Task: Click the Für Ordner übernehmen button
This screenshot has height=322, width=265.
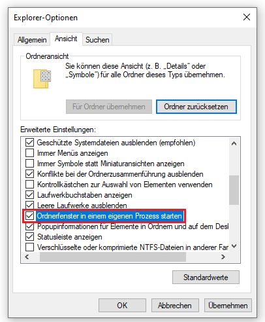Action: pyautogui.click(x=109, y=107)
